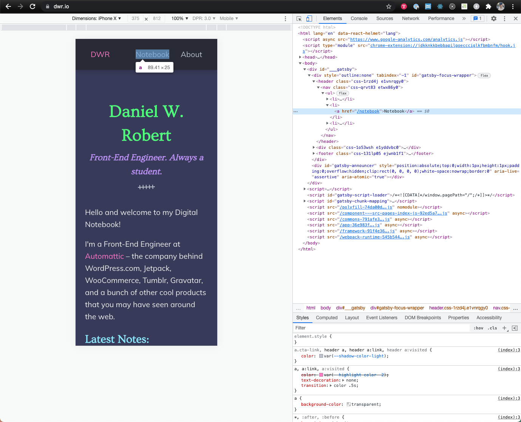Viewport: 521px width, 422px height.
Task: Switch to the Console tab
Action: pyautogui.click(x=359, y=19)
